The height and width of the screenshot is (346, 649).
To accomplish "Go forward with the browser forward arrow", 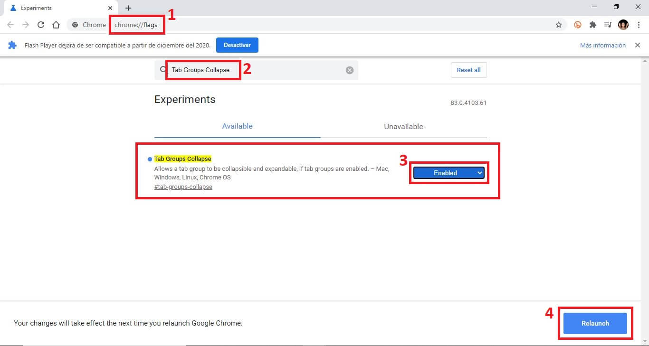I will pos(26,25).
